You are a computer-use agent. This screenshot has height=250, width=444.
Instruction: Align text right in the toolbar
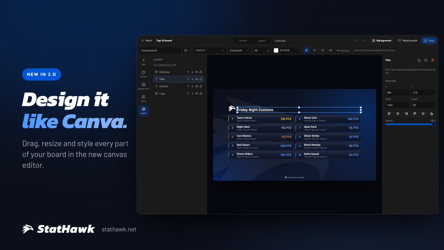click(x=322, y=50)
